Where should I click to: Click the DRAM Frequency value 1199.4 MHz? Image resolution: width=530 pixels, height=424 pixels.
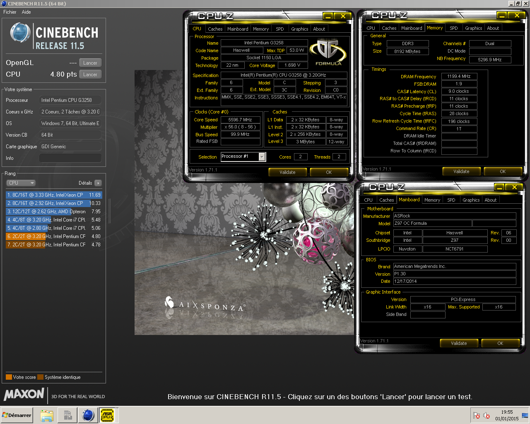pos(459,77)
